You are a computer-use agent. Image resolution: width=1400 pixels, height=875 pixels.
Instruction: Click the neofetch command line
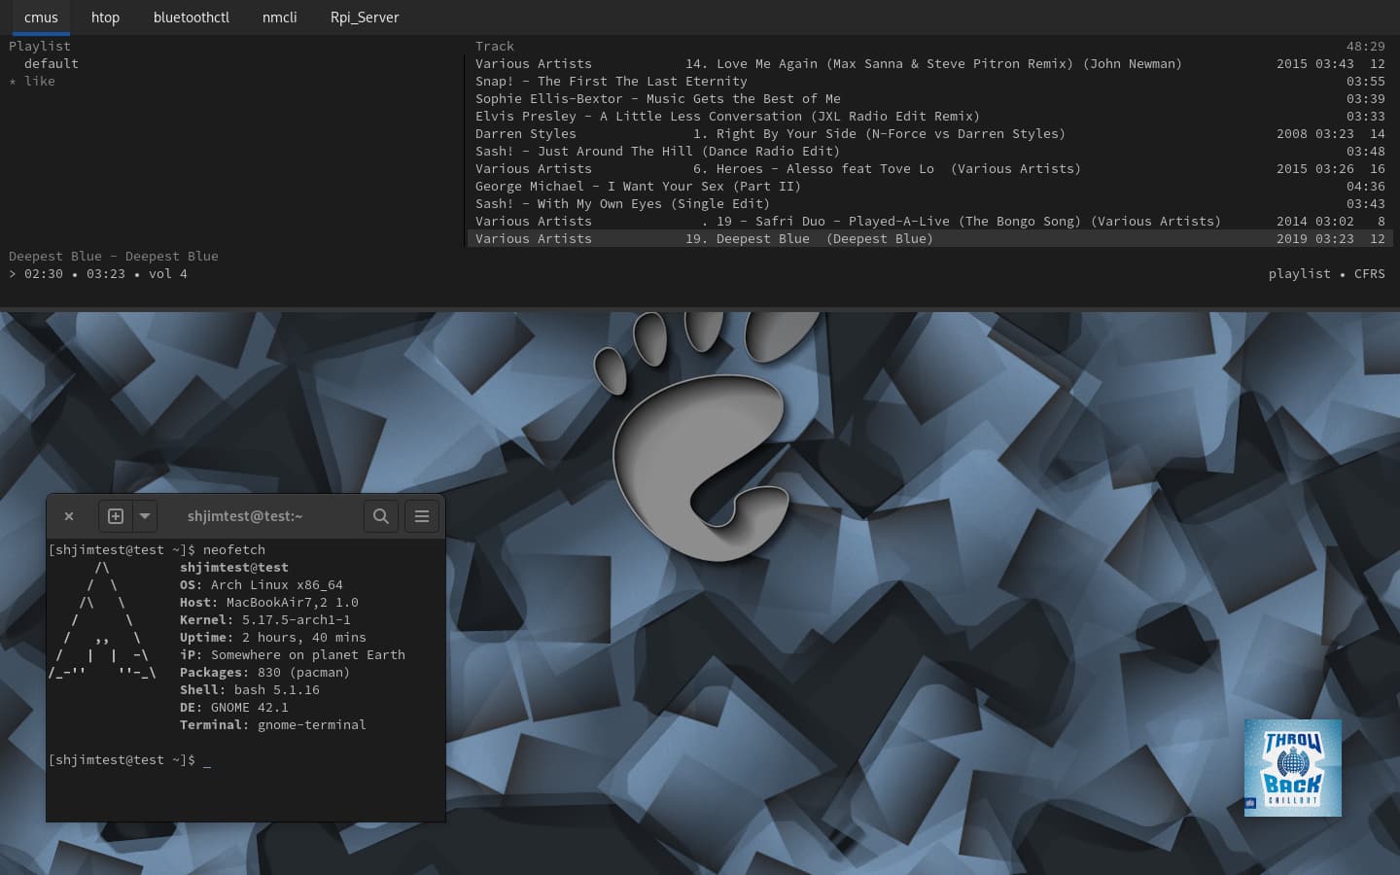[x=157, y=550]
